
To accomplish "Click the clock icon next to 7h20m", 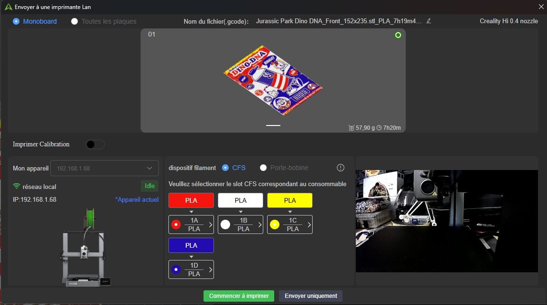I will click(x=379, y=128).
